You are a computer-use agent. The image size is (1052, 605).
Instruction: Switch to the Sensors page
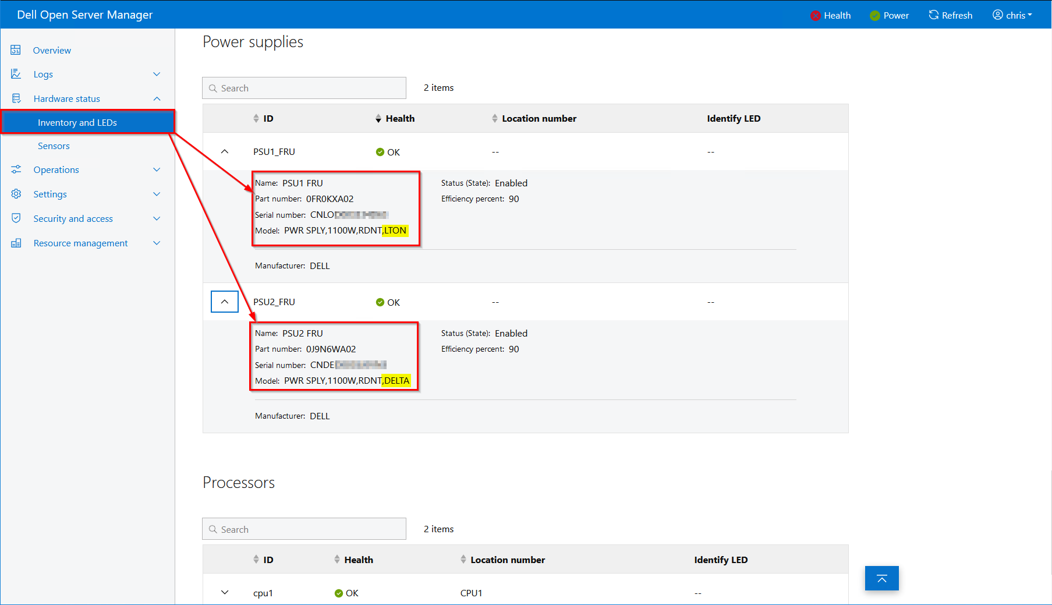[54, 146]
